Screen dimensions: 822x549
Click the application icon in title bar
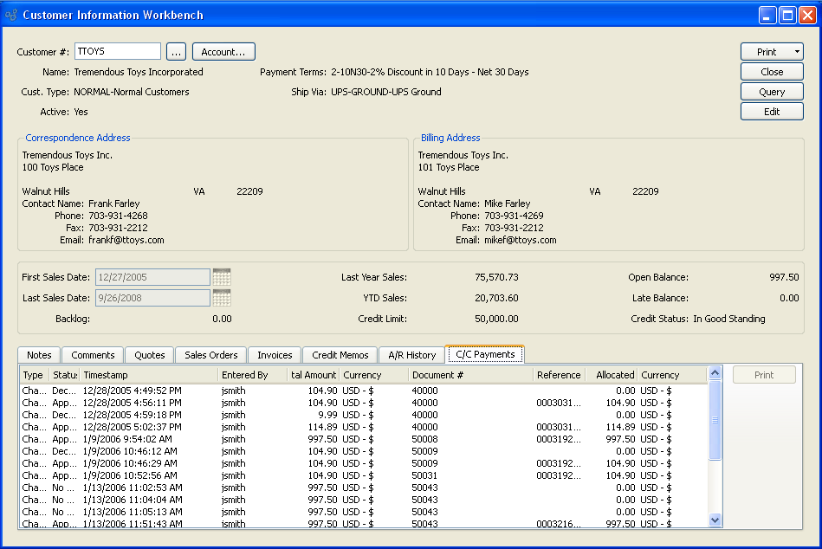(12, 15)
